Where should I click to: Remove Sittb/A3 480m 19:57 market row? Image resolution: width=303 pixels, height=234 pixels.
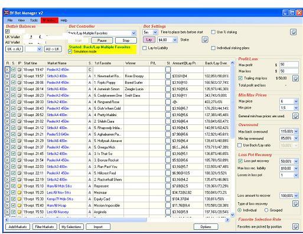[x=7, y=76]
